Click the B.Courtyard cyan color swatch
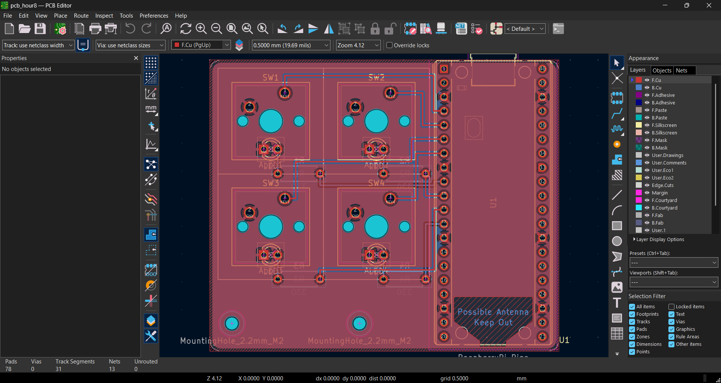 click(639, 208)
